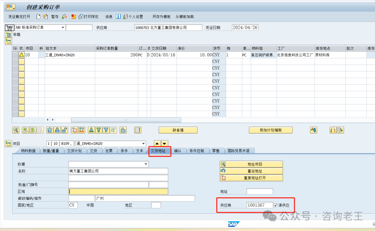Switch to the 数量/重量 tab
Screen dimensions: 375x231
point(51,151)
